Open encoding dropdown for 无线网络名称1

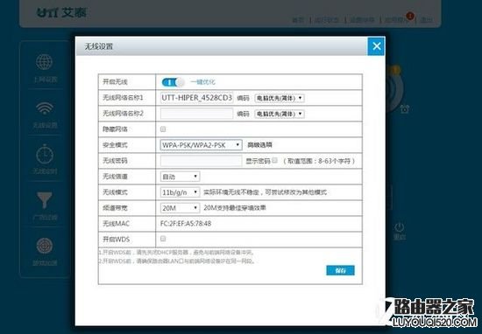click(280, 98)
